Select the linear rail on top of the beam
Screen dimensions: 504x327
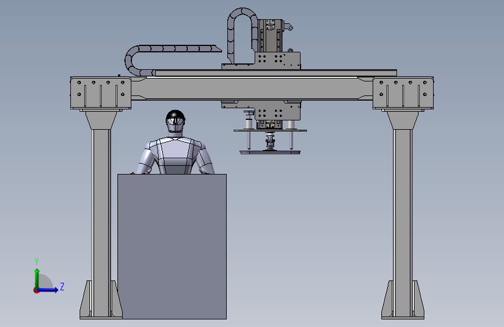(x=276, y=73)
